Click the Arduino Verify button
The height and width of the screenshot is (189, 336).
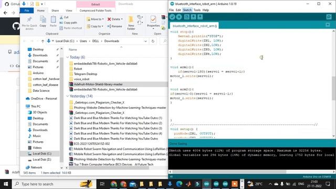click(172, 17)
